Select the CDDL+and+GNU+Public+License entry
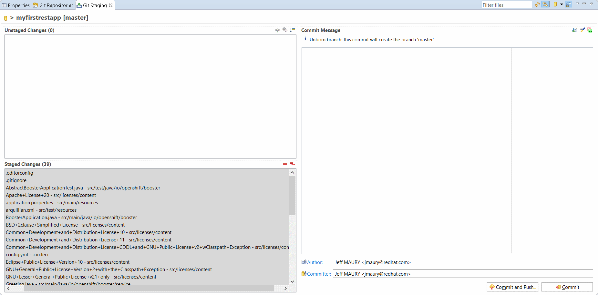Screen dimensions: 598x295 147,247
